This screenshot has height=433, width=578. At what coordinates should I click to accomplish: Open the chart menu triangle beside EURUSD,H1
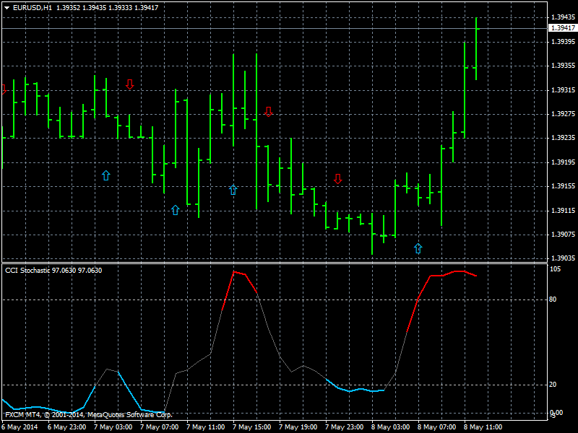tap(7, 8)
